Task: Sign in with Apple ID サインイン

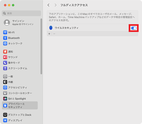Action: tap(19, 22)
